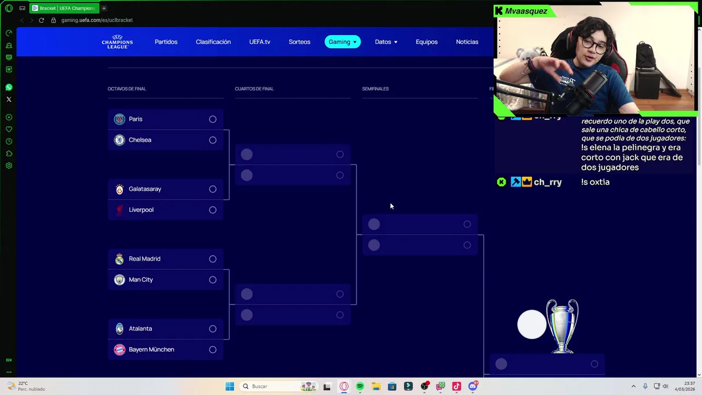Open the Equipos menu item
Image resolution: width=702 pixels, height=395 pixels.
tap(427, 42)
